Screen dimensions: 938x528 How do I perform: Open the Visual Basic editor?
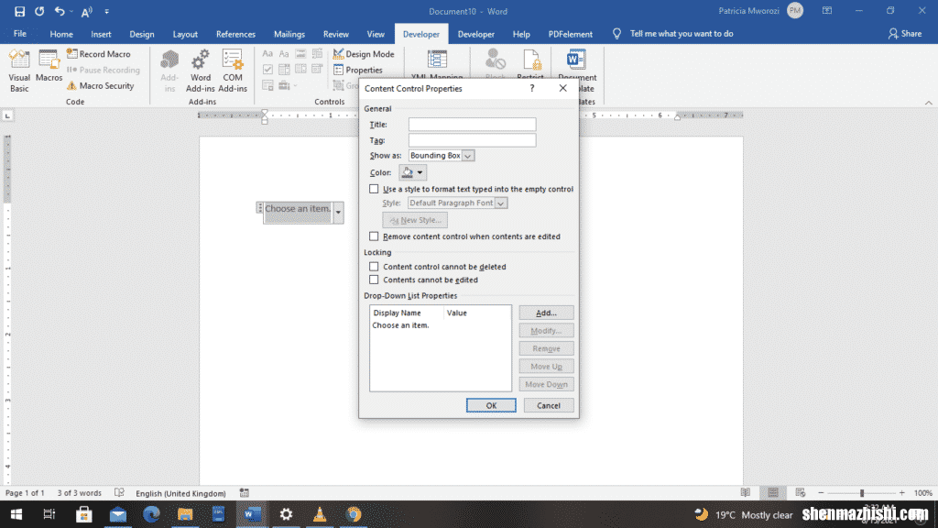point(19,71)
